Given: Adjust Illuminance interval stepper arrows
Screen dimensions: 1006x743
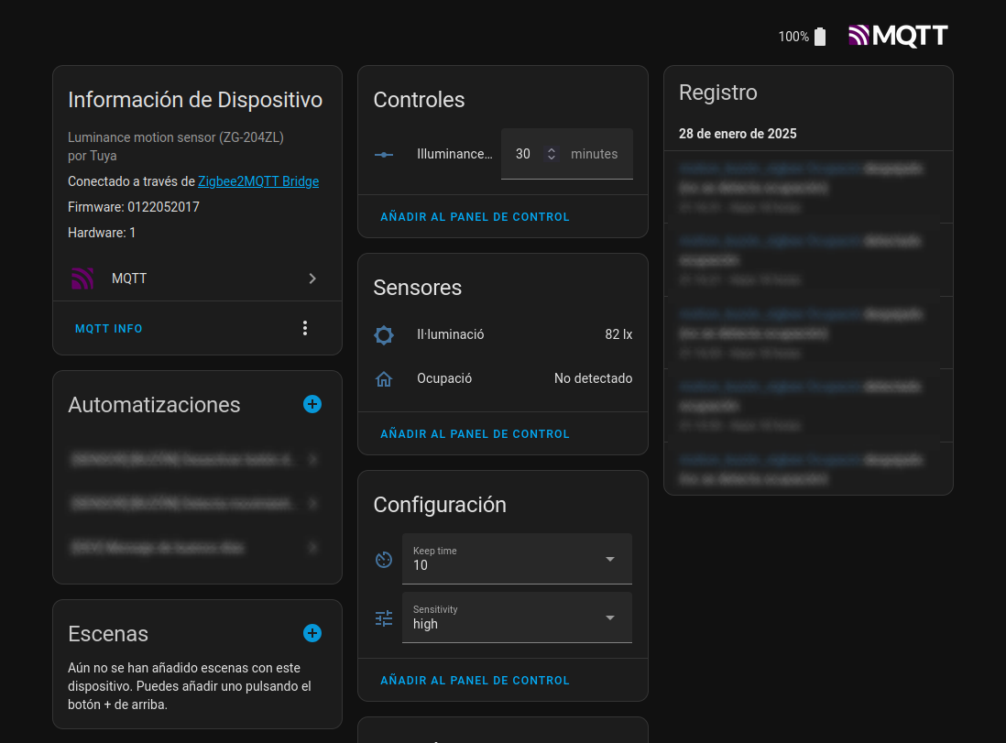Looking at the screenshot, I should [552, 154].
